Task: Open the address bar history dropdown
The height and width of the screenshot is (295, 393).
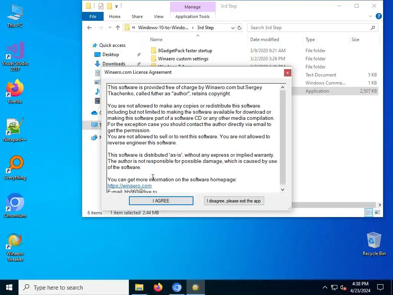Action: pos(233,28)
